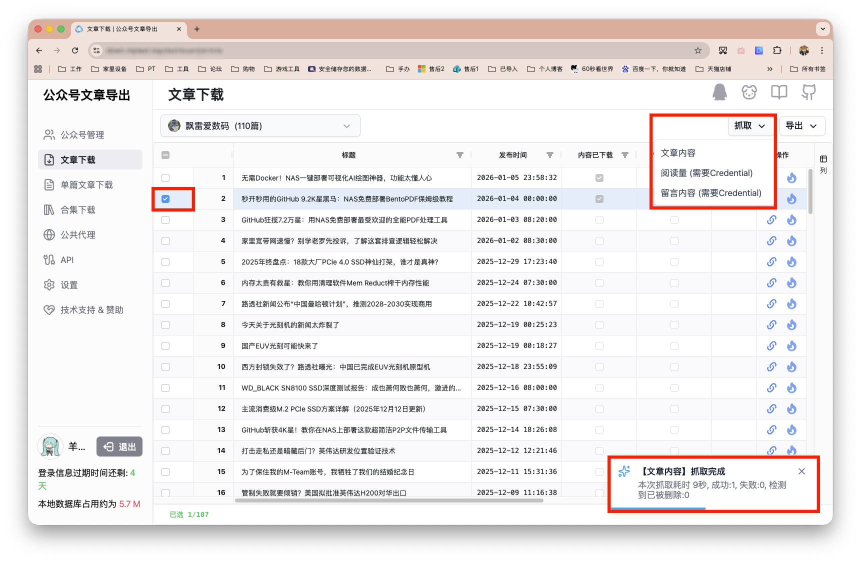Select the 公众号管理 sidebar icon

pos(49,134)
